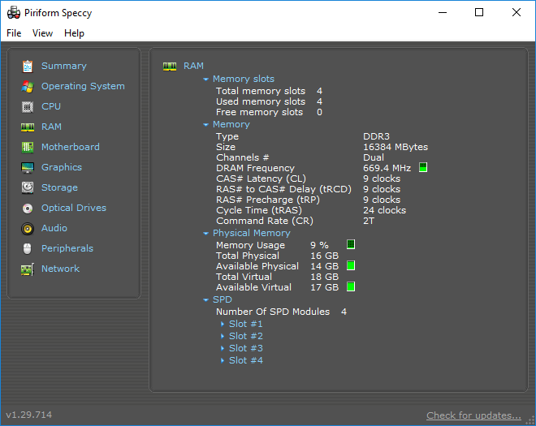
Task: Click the Cycle Time (tRAS) label
Action: coord(259,210)
